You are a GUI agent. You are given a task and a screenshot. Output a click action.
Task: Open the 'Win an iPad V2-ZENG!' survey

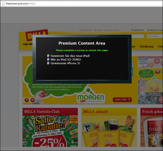coord(66,59)
